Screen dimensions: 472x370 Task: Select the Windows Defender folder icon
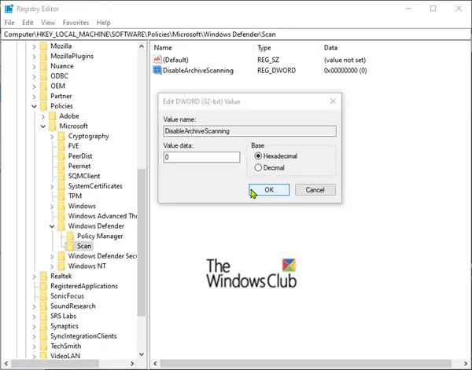coord(61,226)
